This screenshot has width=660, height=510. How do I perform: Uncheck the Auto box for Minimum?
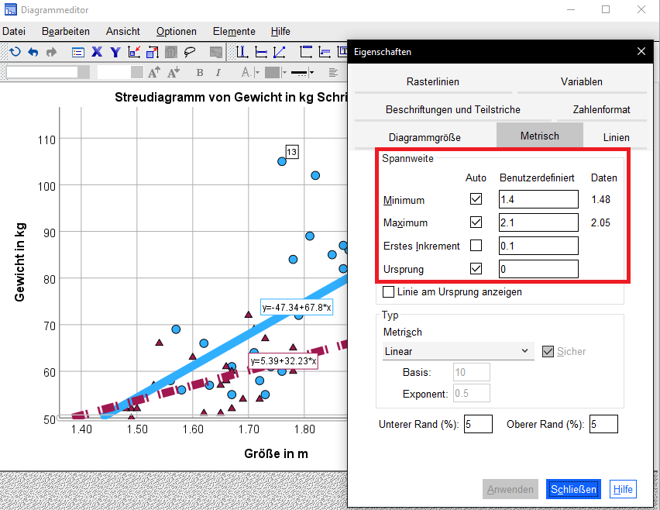coord(476,200)
